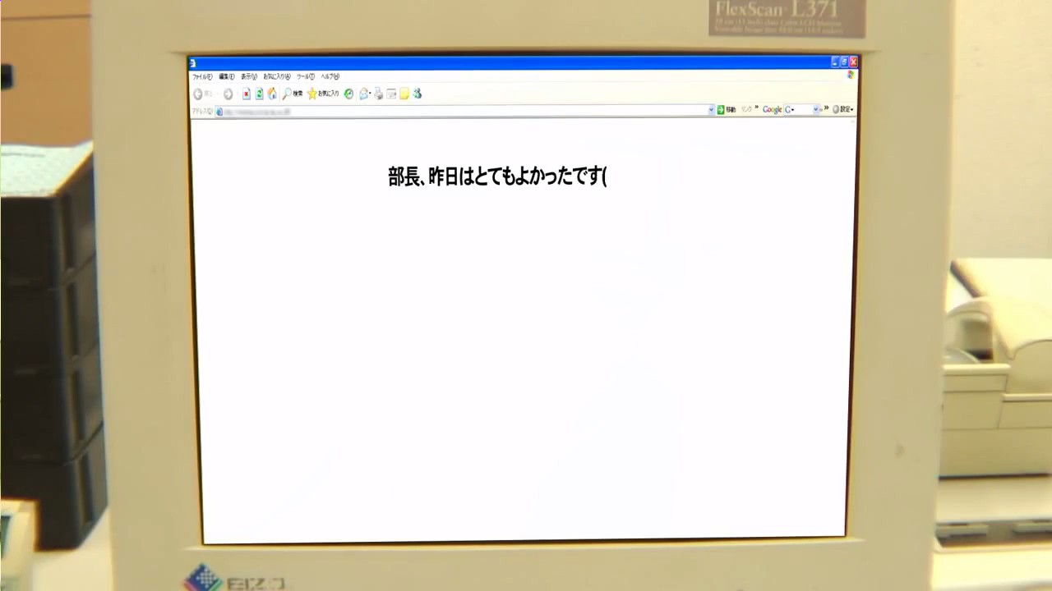Image resolution: width=1052 pixels, height=591 pixels.
Task: Click the Forward navigation arrow
Action: click(x=228, y=94)
